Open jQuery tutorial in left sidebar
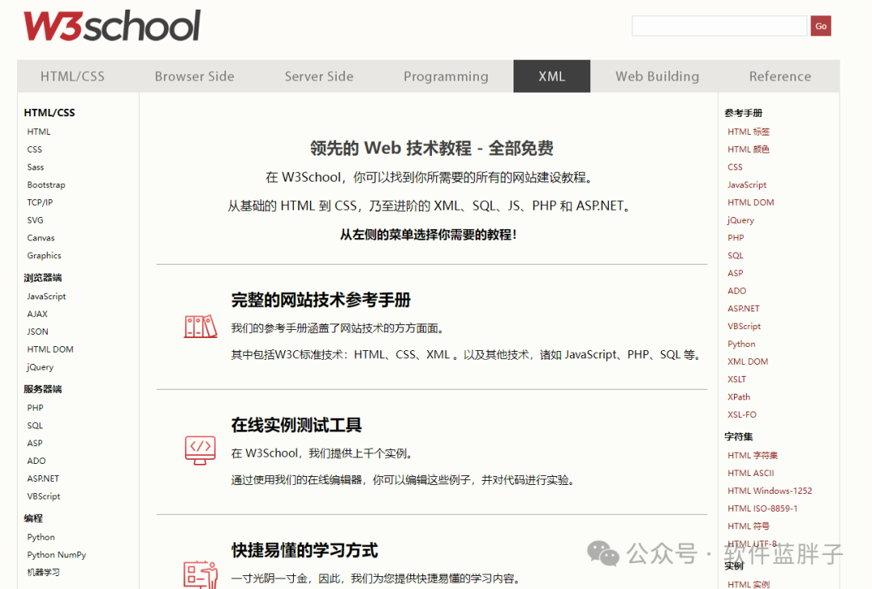This screenshot has width=872, height=589. tap(40, 367)
